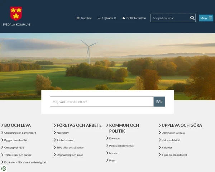Click the monitor icon beside E-tjänster
This screenshot has width=215, height=172.
pyautogui.click(x=99, y=18)
